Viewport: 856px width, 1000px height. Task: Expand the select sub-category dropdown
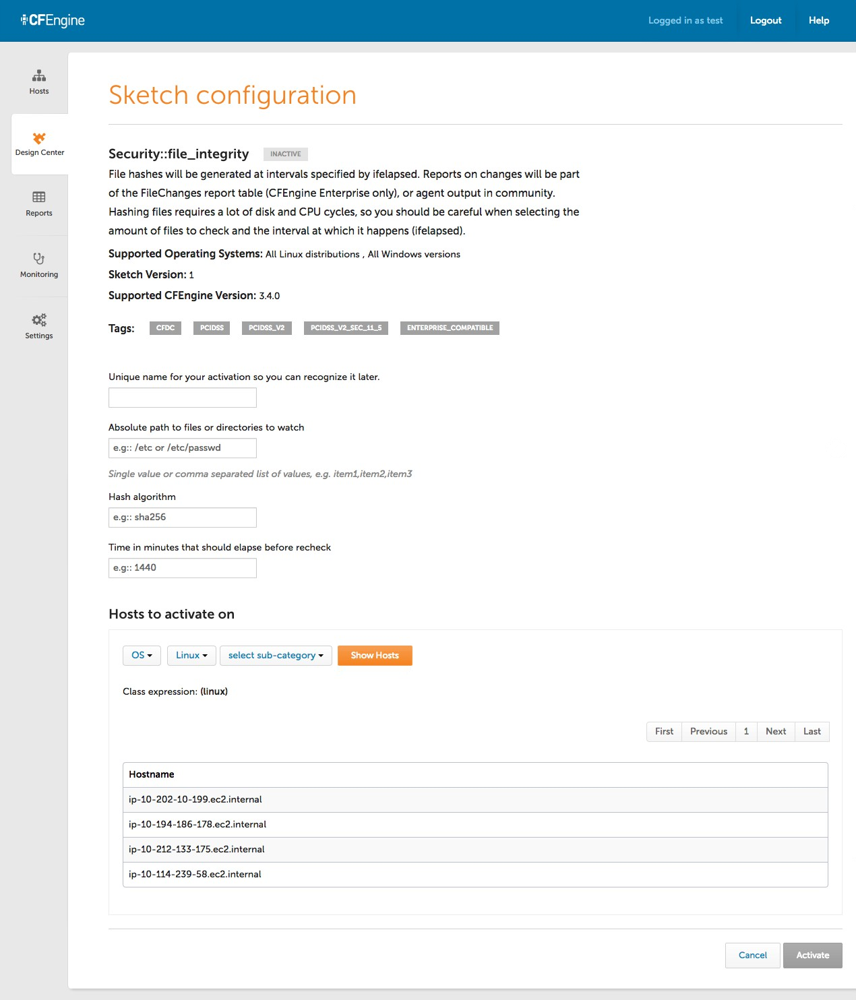coord(276,656)
